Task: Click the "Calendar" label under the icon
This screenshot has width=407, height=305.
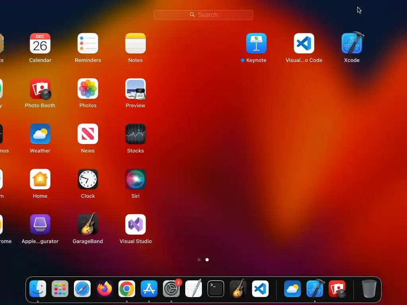Action: tap(40, 60)
